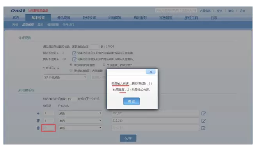
Task: Click the plus icon to add a ring group
Action: click(x=38, y=113)
